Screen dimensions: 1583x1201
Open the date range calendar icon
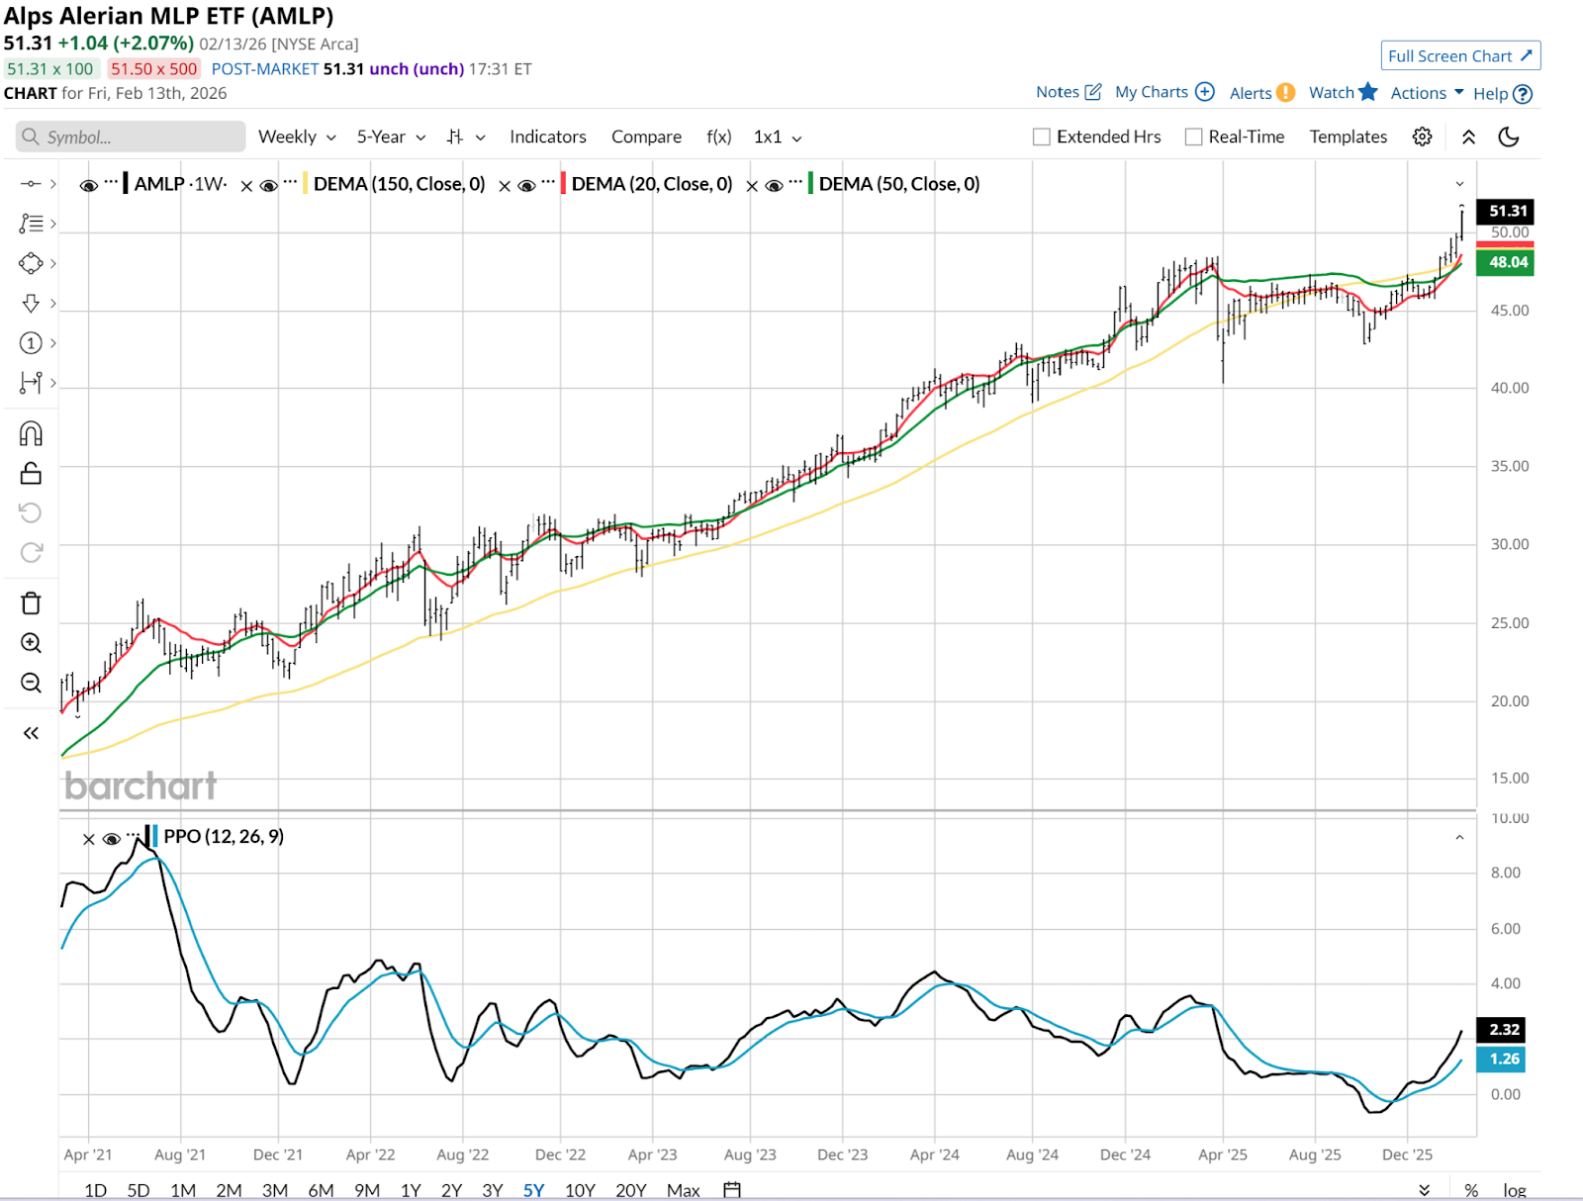pyautogui.click(x=732, y=1189)
